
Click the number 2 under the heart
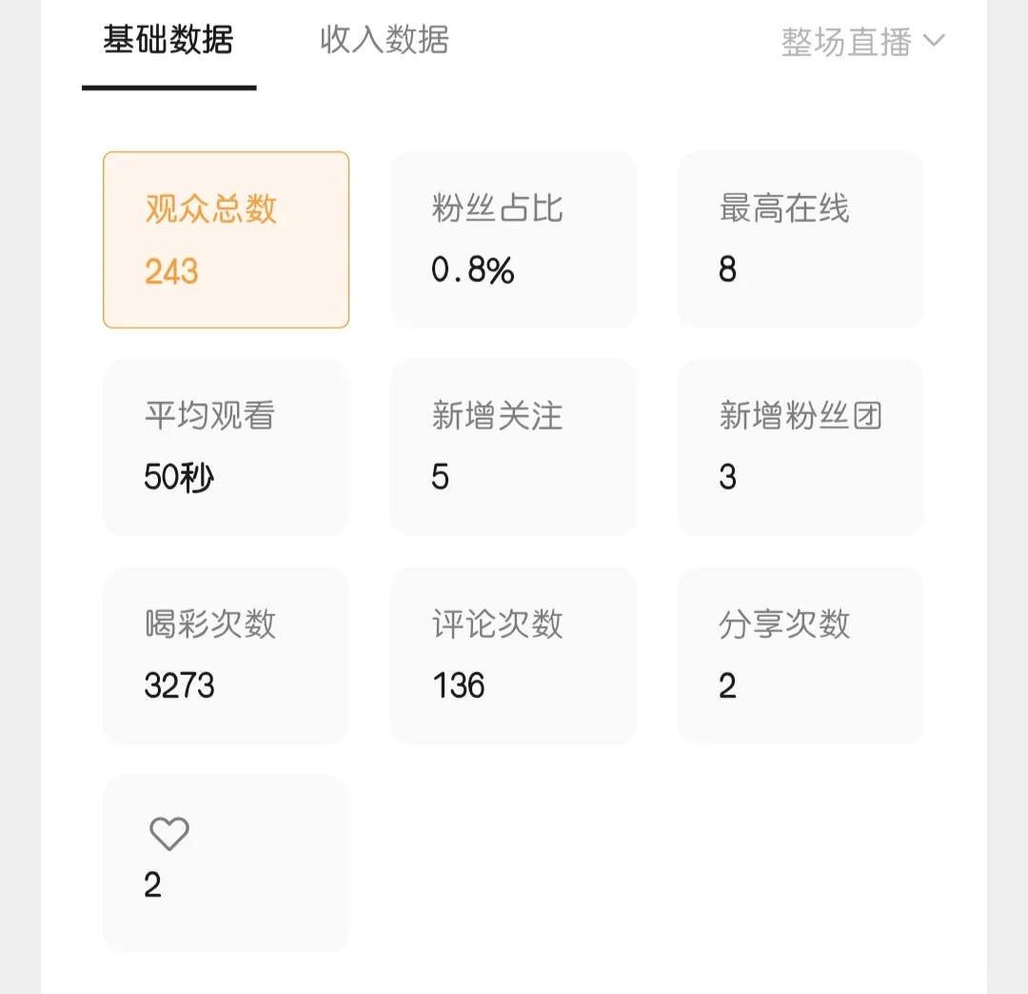click(x=153, y=885)
